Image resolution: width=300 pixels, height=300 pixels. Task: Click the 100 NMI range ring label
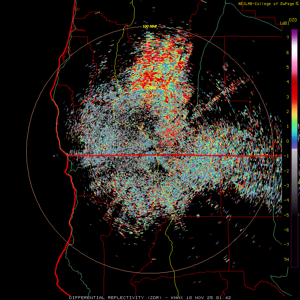click(x=150, y=26)
